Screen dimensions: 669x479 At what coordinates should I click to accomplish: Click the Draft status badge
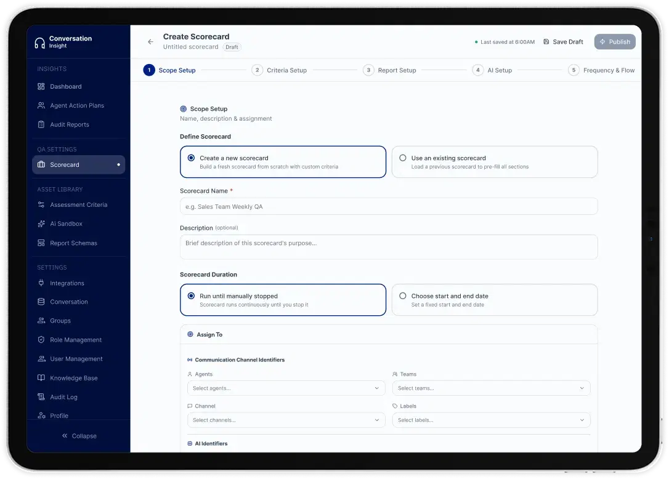pyautogui.click(x=232, y=47)
